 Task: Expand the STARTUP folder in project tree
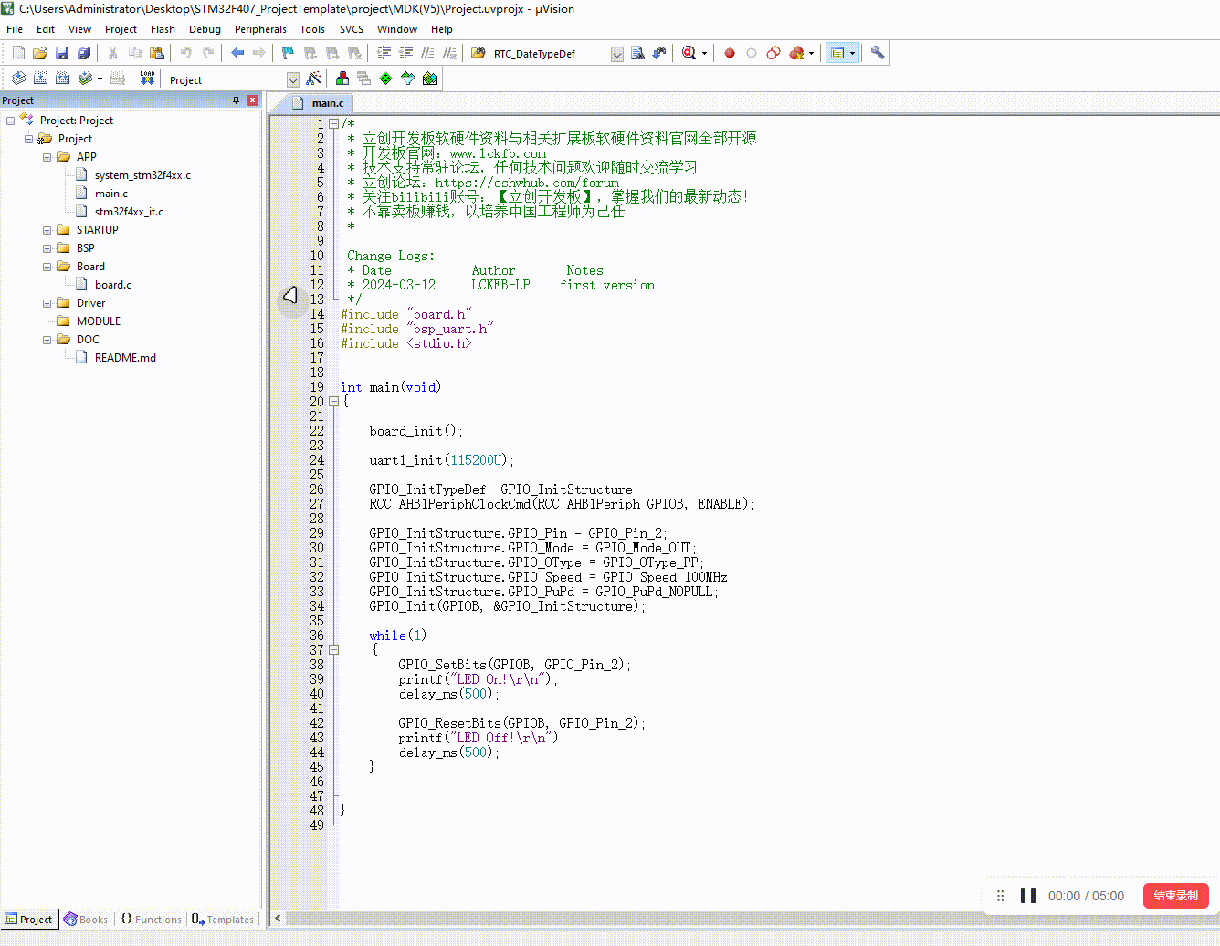click(x=47, y=230)
